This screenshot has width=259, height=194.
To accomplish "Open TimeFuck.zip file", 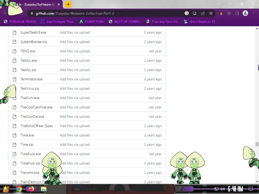I will tap(30, 163).
